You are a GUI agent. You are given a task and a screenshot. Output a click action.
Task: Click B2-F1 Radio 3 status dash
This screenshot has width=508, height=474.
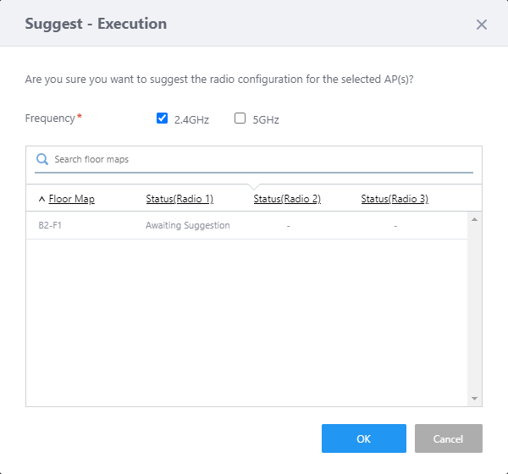tap(395, 225)
